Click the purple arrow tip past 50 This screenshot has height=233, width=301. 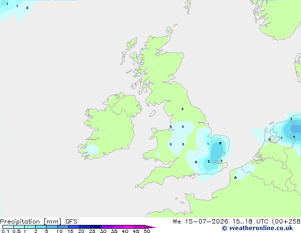pos(150,227)
